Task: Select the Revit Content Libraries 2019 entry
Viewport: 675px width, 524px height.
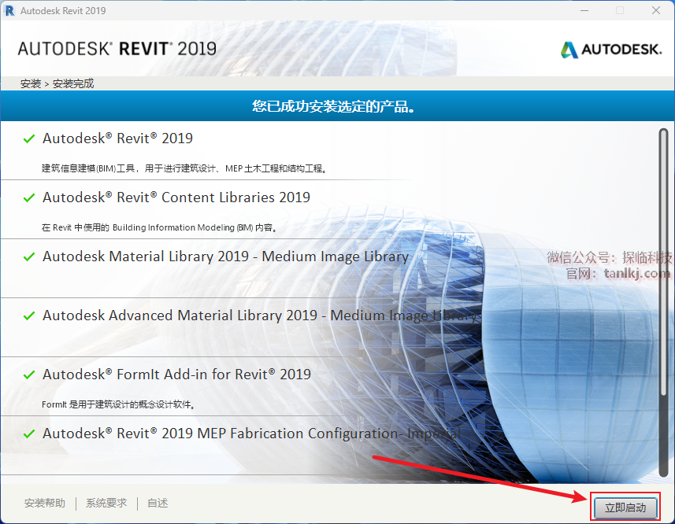Action: click(176, 197)
